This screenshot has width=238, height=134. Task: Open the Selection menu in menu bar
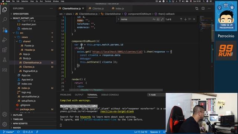pyautogui.click(x=25, y=1)
